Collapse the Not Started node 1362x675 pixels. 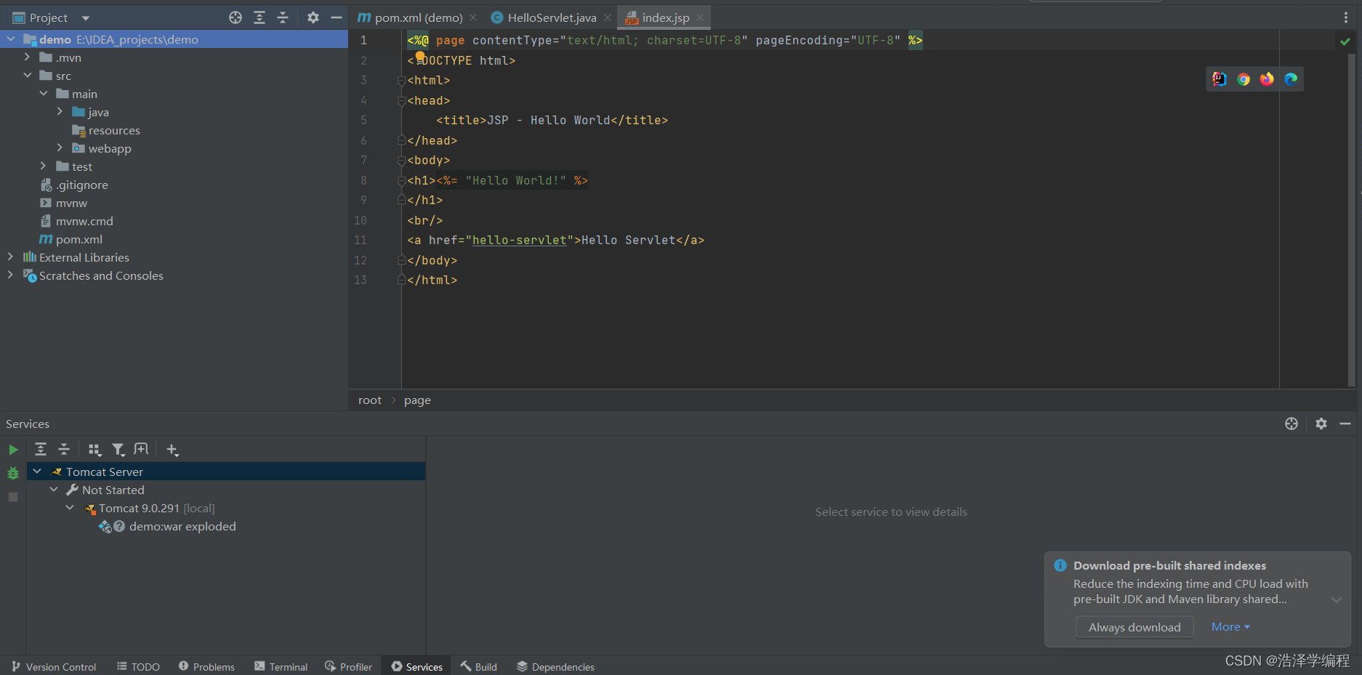(54, 490)
